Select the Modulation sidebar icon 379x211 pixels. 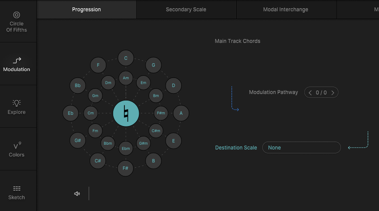coord(16,64)
